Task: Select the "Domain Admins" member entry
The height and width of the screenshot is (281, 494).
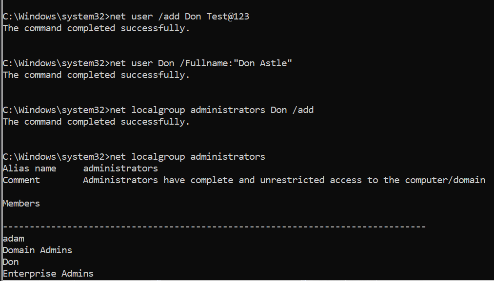Action: (38, 250)
